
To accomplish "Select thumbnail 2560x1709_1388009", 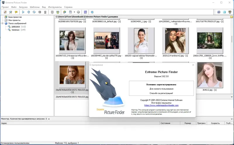I will click(x=210, y=40).
